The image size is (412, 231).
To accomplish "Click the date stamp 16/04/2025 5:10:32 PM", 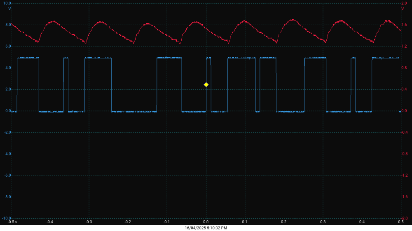I will click(x=206, y=228).
